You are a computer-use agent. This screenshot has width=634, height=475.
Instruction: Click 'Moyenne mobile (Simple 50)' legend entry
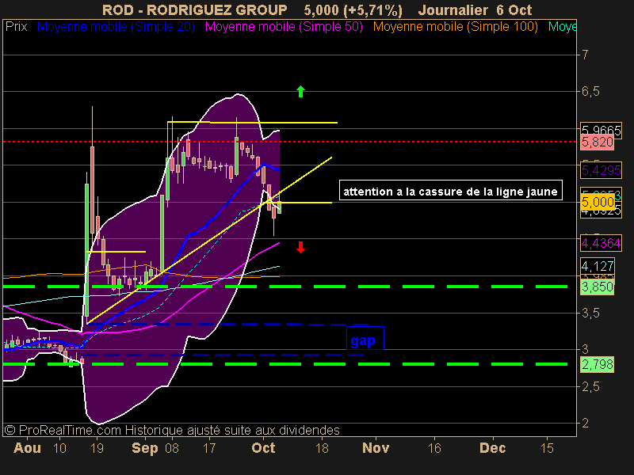click(284, 27)
